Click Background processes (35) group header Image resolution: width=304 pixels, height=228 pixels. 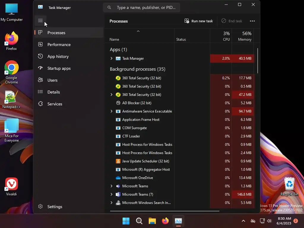[137, 69]
